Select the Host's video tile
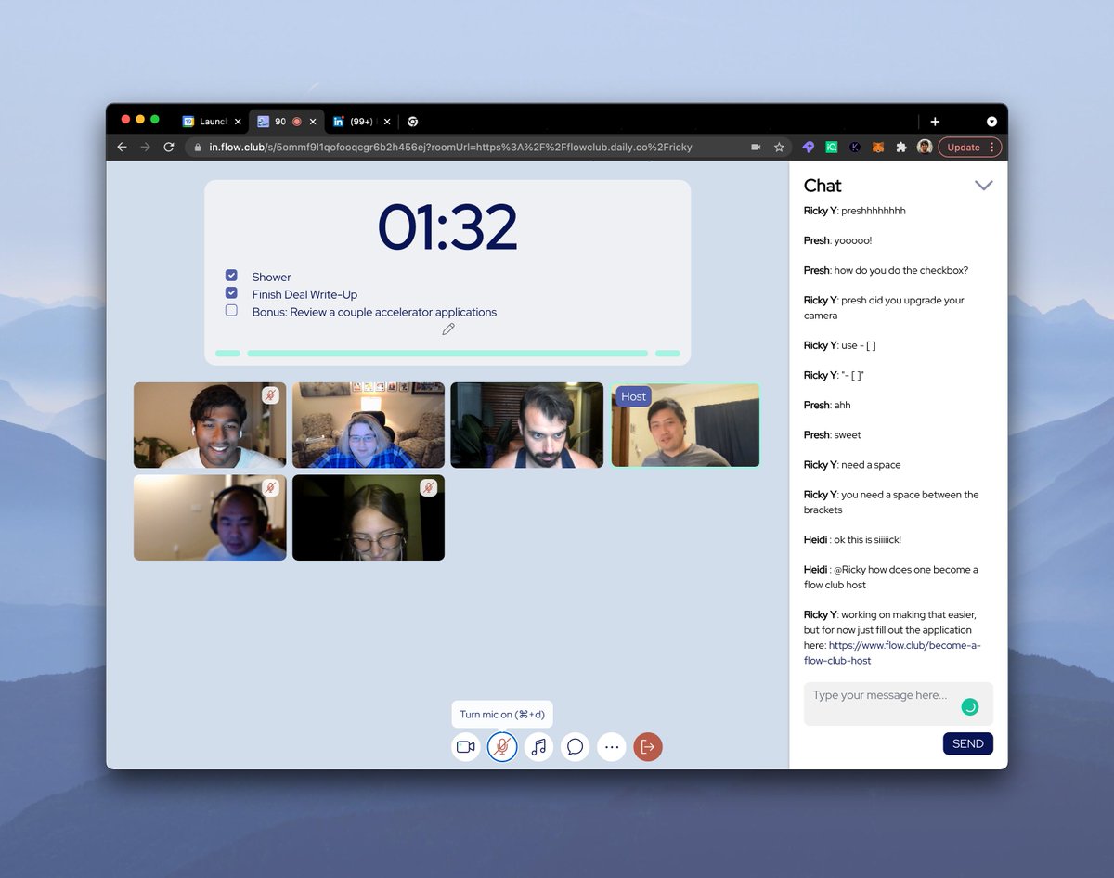Image resolution: width=1114 pixels, height=878 pixels. tap(685, 425)
